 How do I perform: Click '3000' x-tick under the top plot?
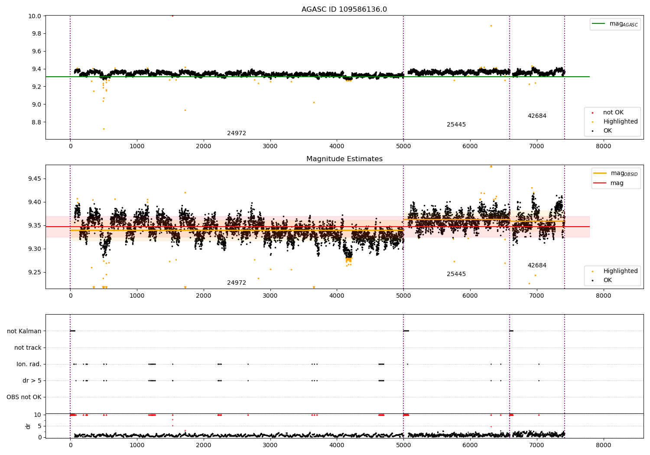click(x=270, y=146)
